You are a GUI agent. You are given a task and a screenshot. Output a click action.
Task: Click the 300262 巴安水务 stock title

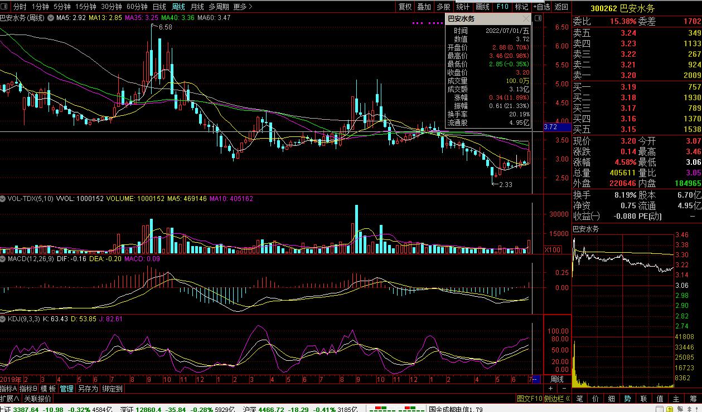(x=622, y=8)
